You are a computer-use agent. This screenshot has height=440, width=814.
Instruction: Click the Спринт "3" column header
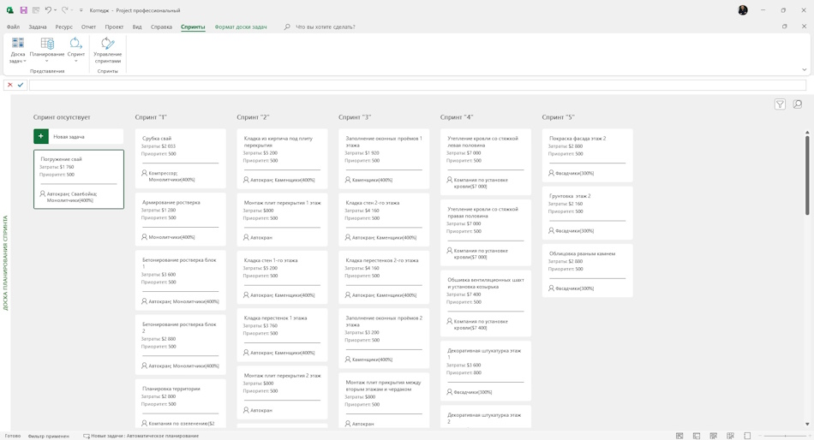(355, 117)
